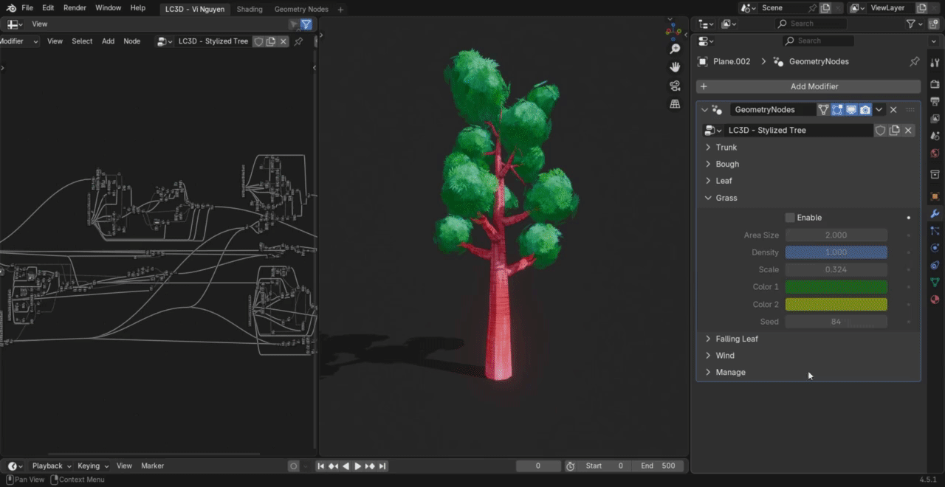Toggle modifier edit mode display
The image size is (945, 487).
pos(837,109)
